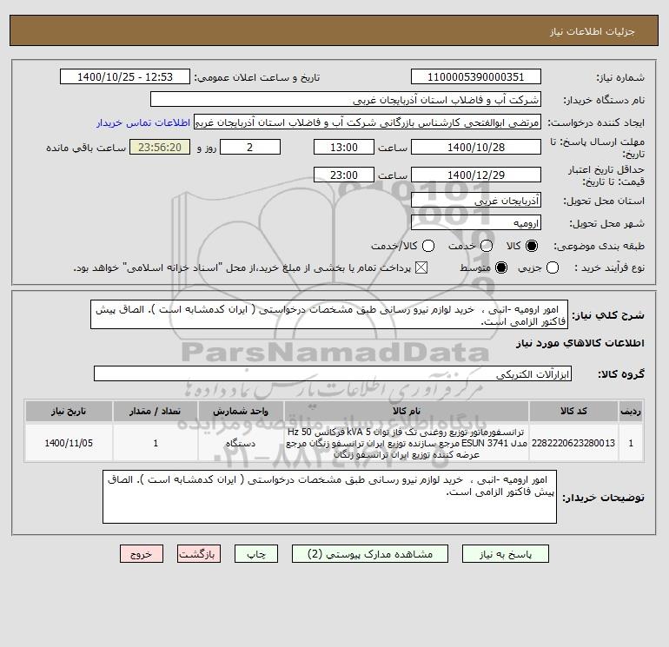This screenshot has height=647, width=669.
Task: Click the response deadline date 1400/10/28 field
Action: [476, 147]
